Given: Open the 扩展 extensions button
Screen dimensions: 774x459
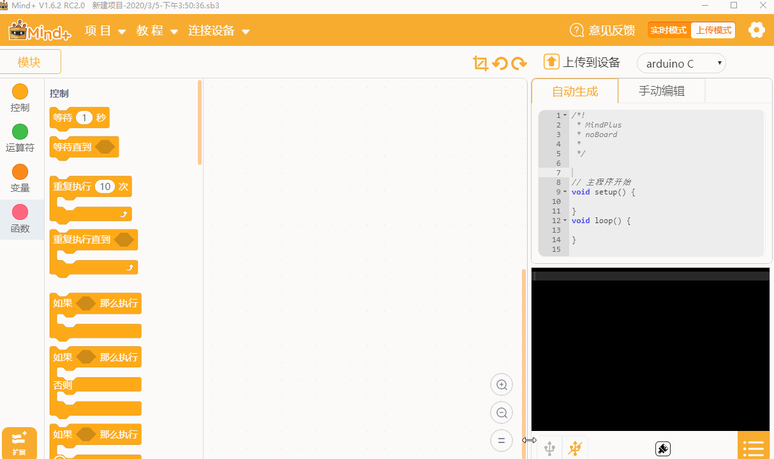Looking at the screenshot, I should 19,443.
